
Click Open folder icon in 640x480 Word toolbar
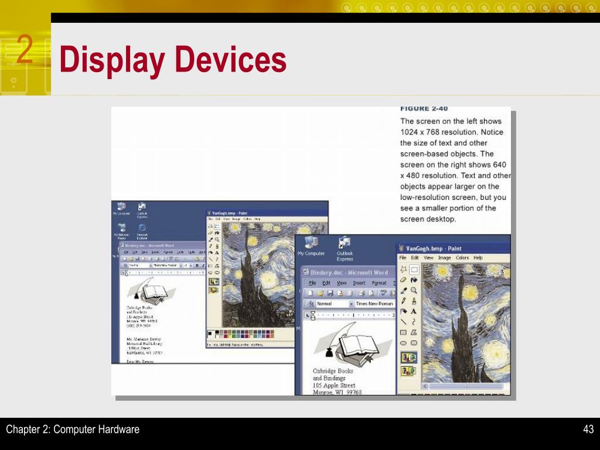(x=321, y=293)
